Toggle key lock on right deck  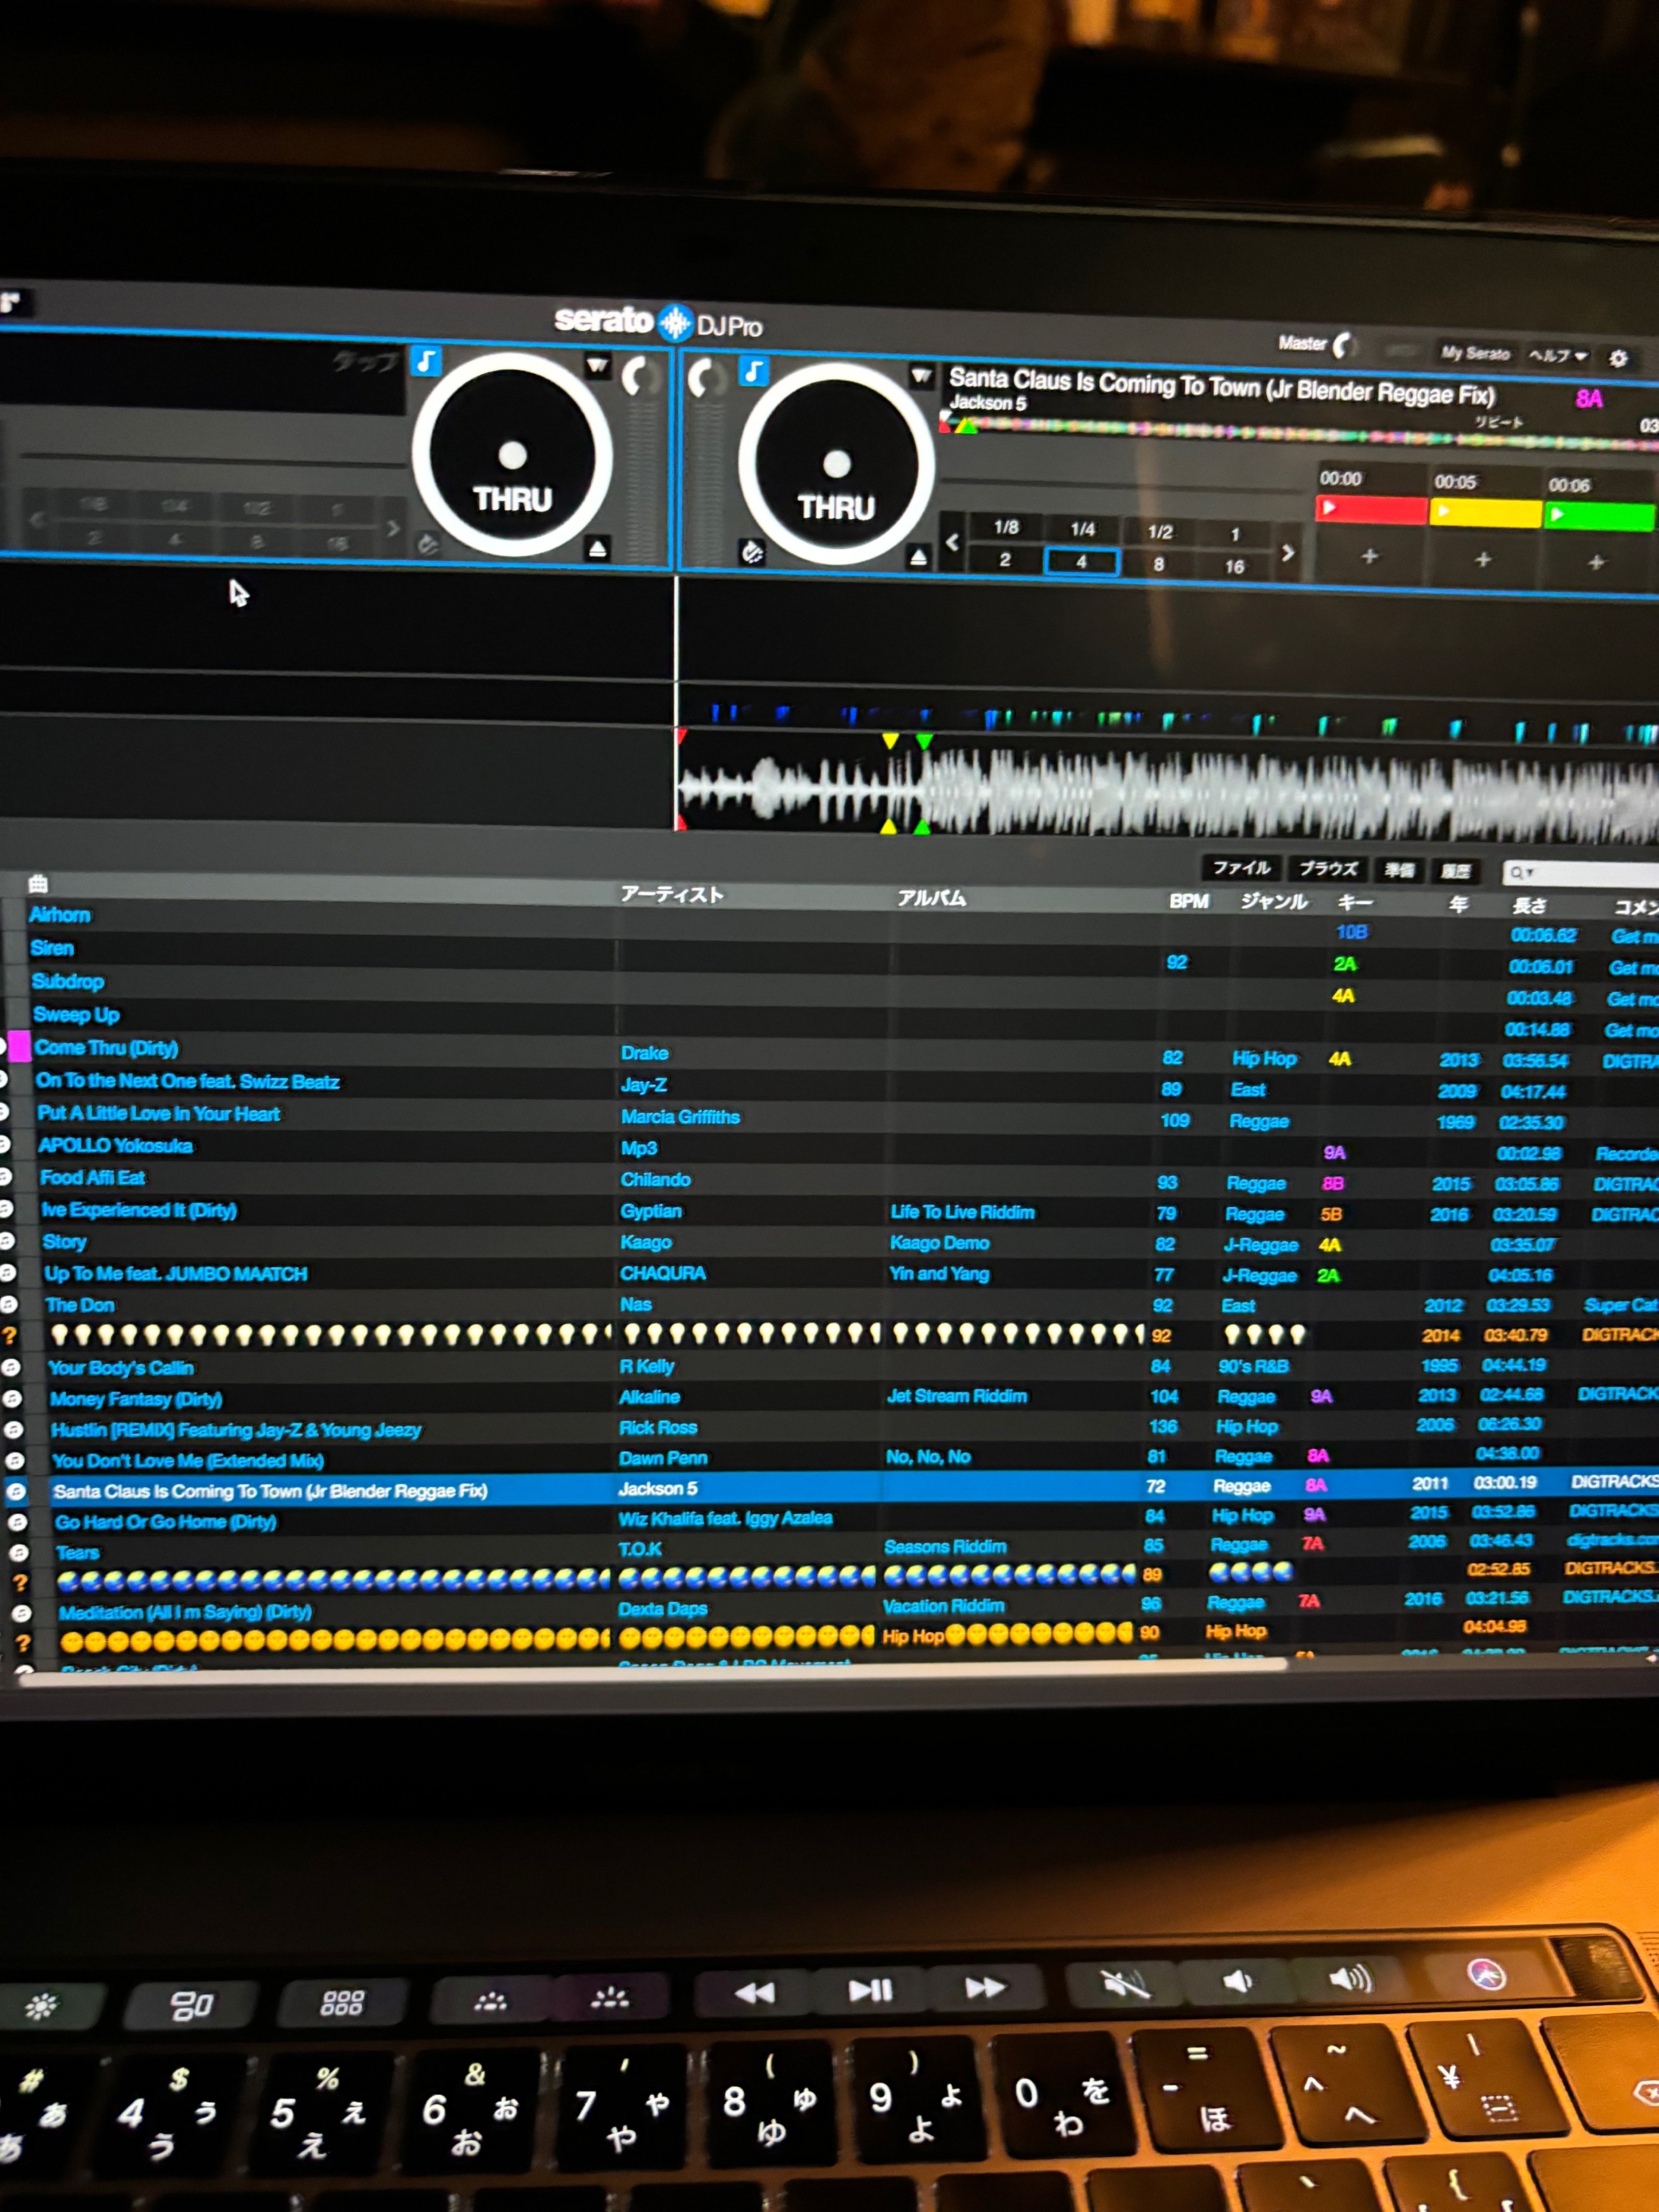(753, 372)
